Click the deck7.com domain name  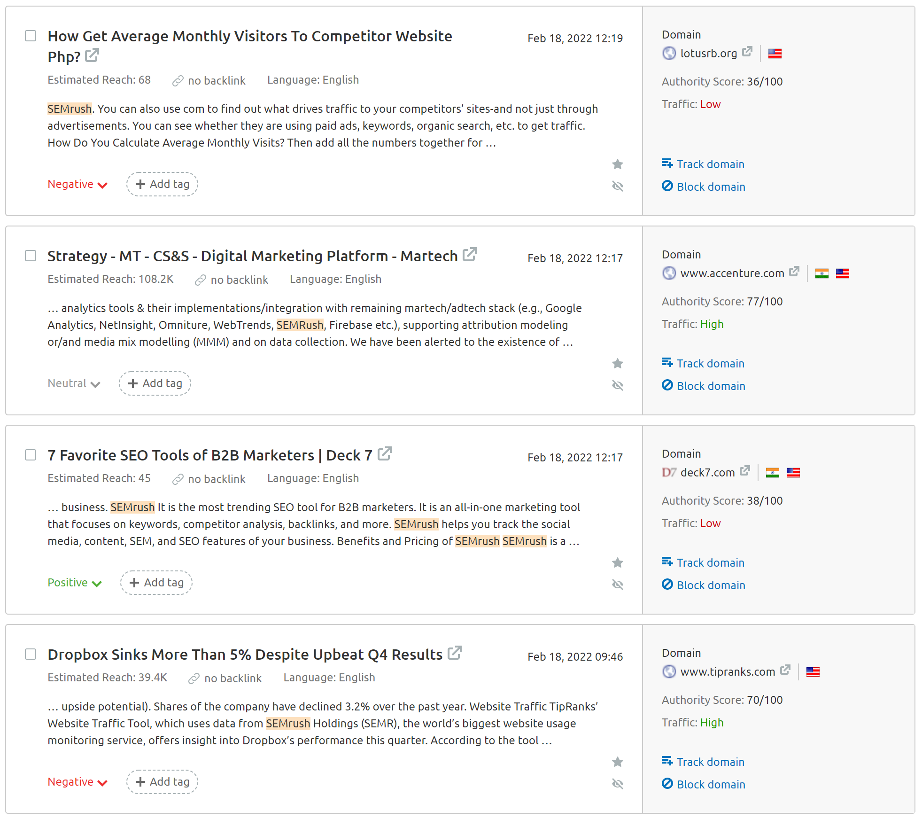pos(707,473)
